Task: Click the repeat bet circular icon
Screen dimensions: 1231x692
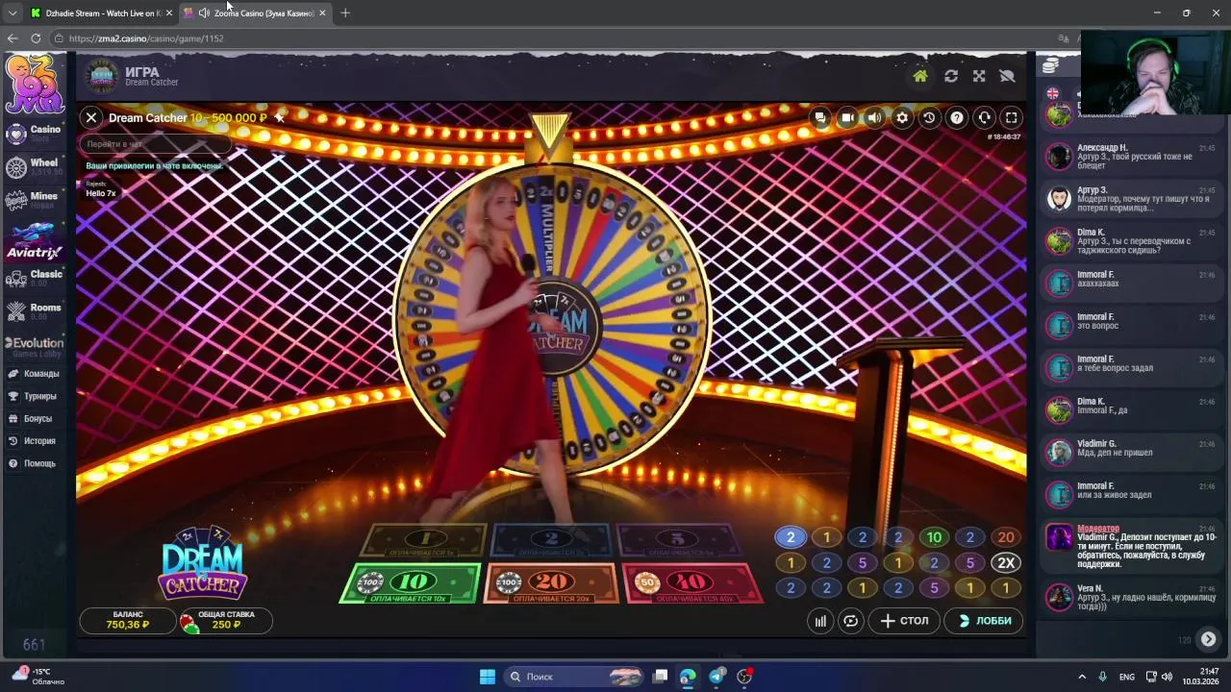Action: 851,621
